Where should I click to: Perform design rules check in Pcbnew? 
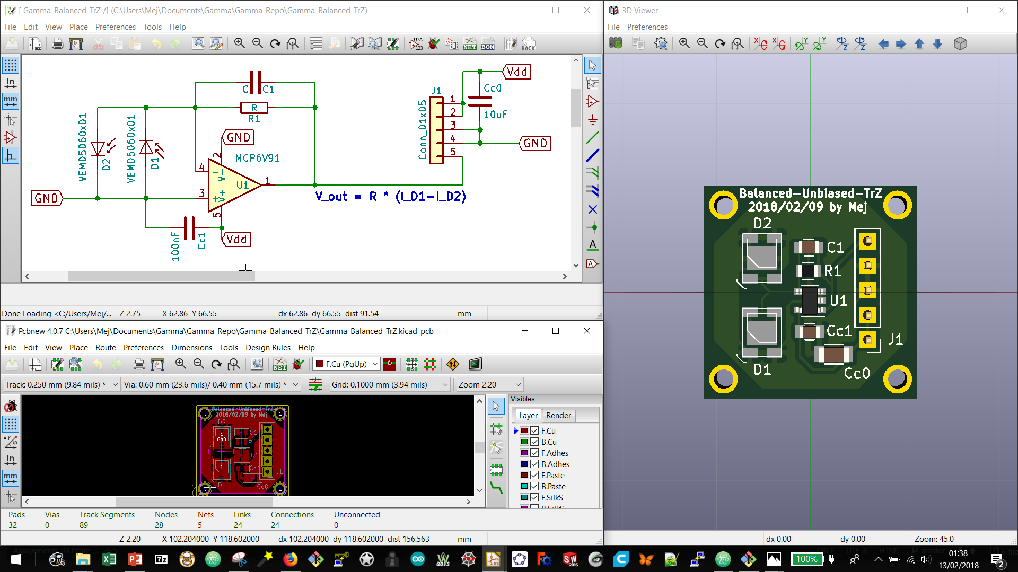point(298,364)
